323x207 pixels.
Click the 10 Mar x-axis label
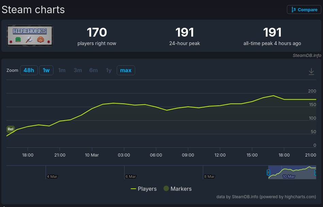[x=92, y=155]
